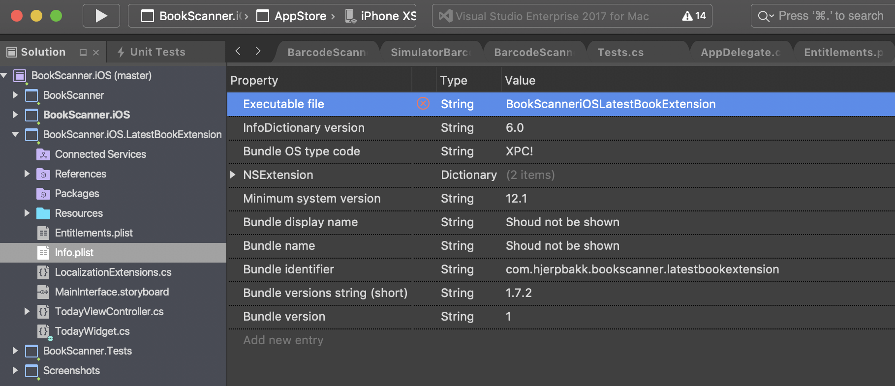
Task: Select Info.plist in the solution tree
Action: pyautogui.click(x=113, y=253)
